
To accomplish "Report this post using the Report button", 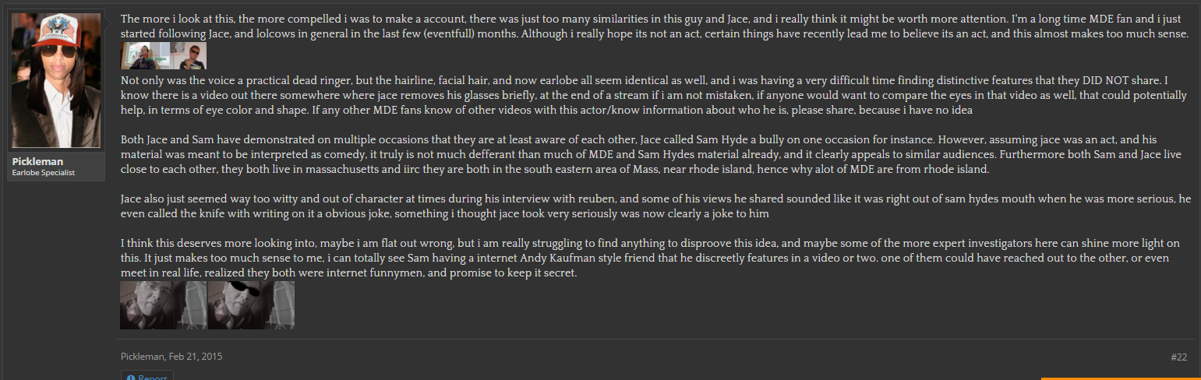I will [147, 377].
